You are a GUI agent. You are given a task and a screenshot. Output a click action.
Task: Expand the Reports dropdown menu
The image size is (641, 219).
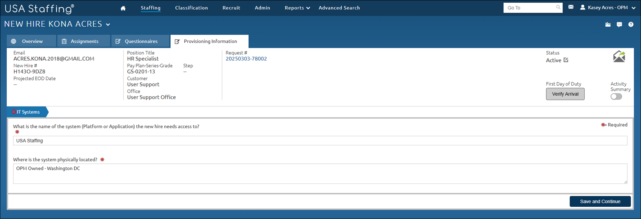pos(297,8)
